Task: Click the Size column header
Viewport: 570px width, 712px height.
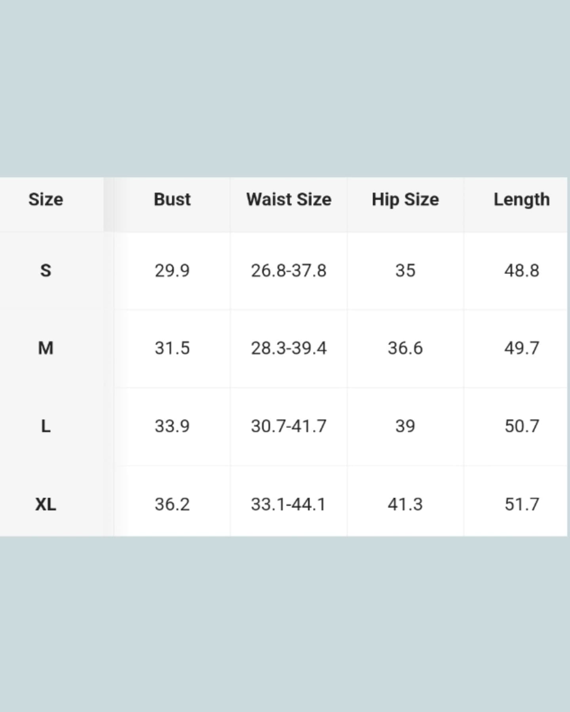Action: pyautogui.click(x=46, y=199)
